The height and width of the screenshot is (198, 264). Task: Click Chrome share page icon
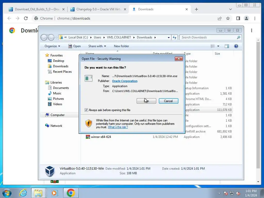point(220,18)
